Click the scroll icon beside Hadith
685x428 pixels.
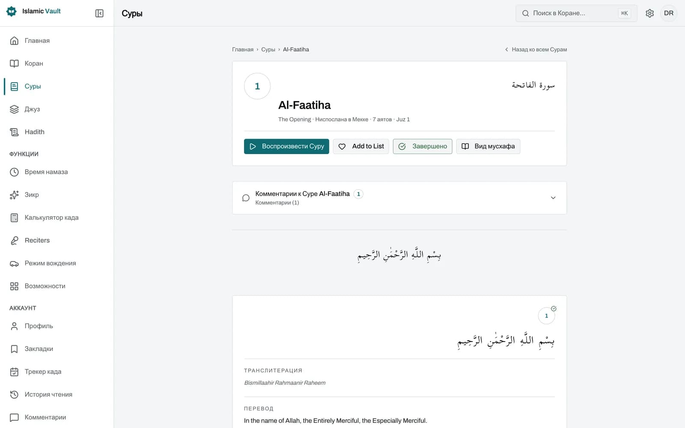(14, 132)
